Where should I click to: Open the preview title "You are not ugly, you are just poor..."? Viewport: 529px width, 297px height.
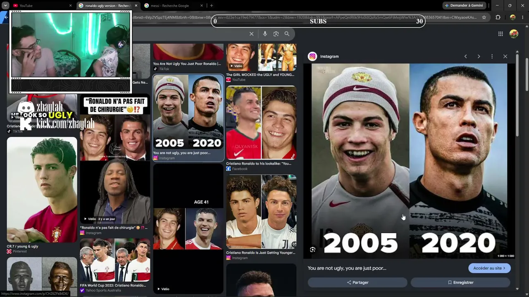click(347, 268)
